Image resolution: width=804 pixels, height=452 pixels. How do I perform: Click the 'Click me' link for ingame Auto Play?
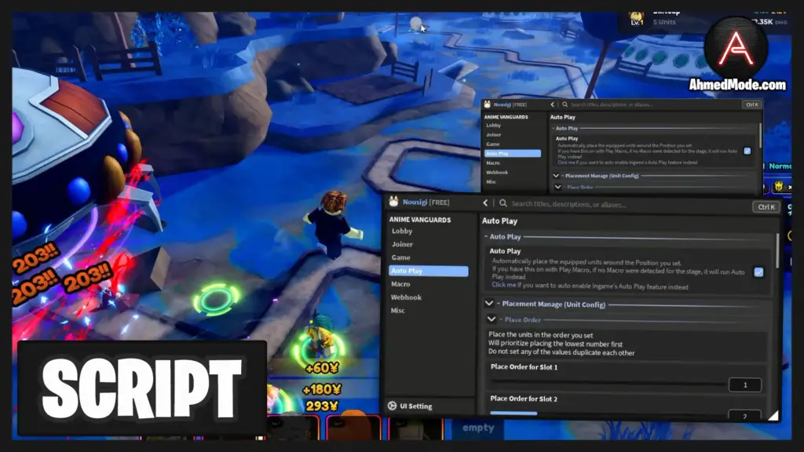(503, 285)
